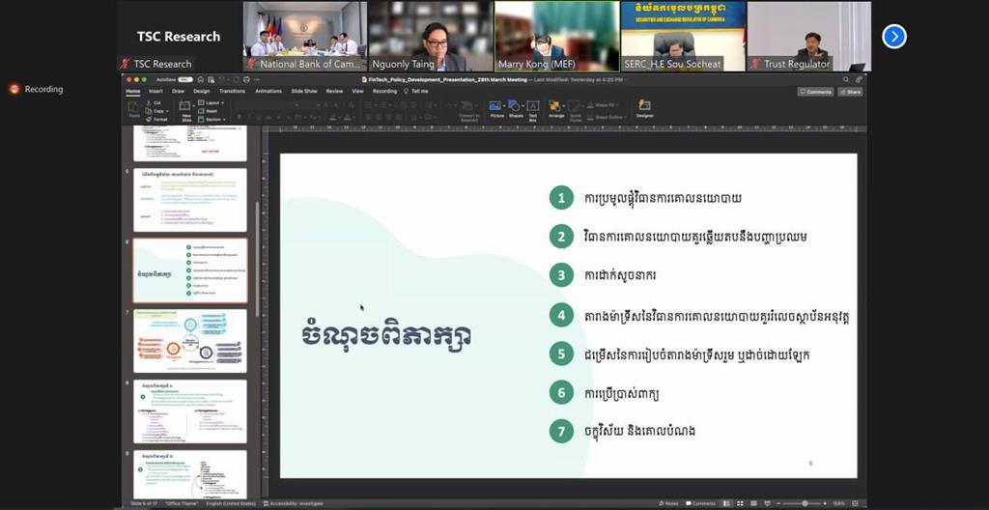
Task: Click zoom in plus button
Action: [825, 503]
